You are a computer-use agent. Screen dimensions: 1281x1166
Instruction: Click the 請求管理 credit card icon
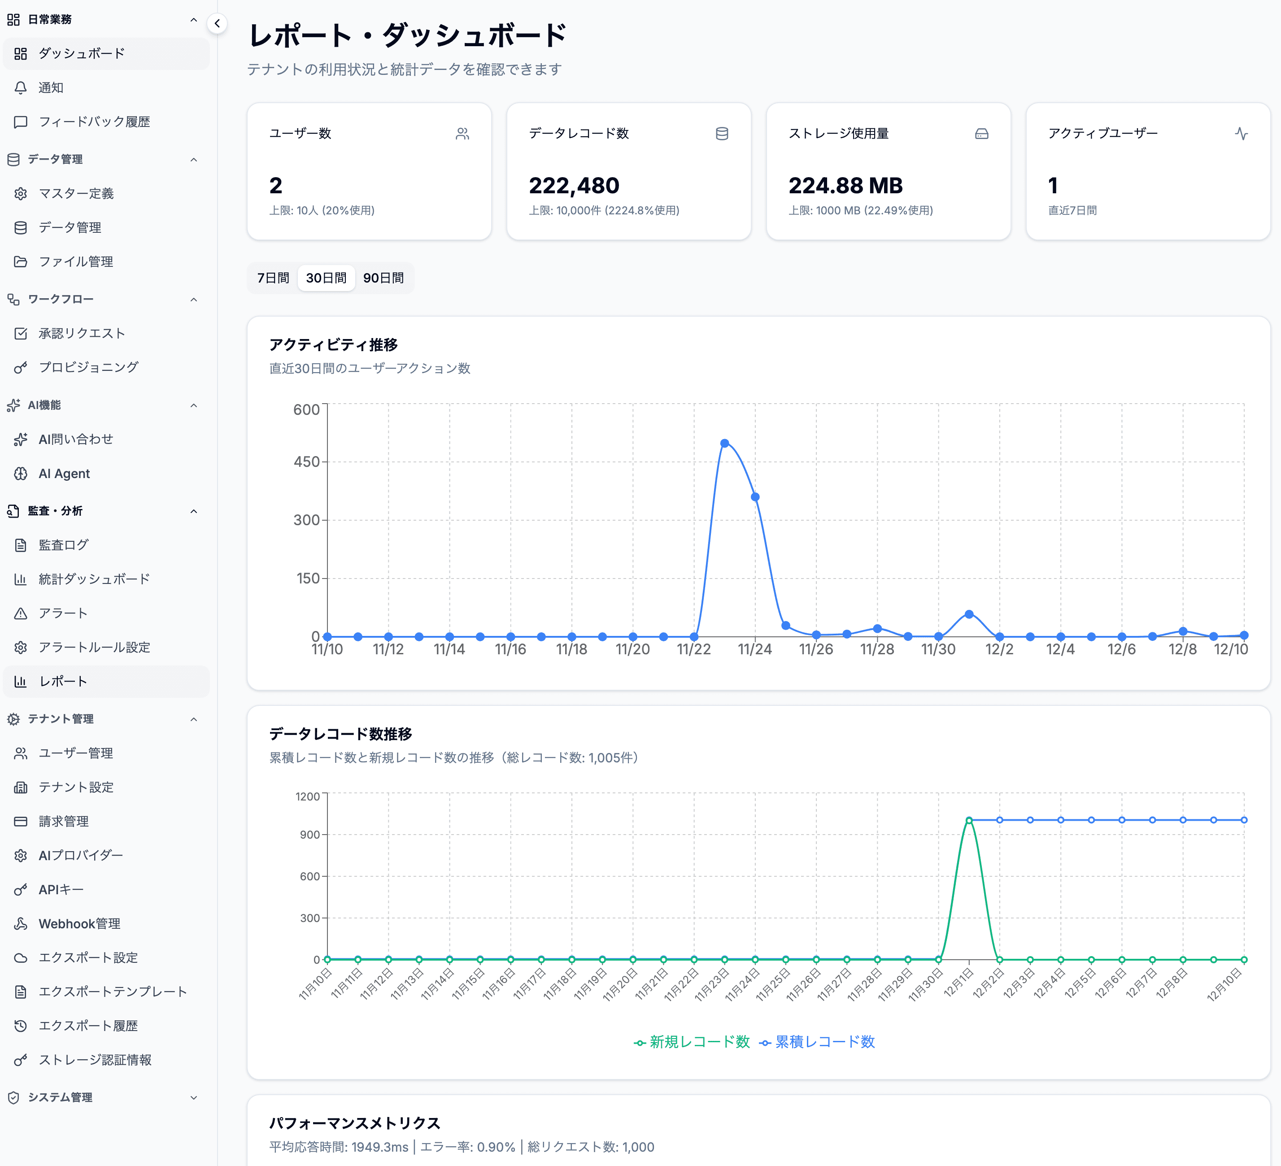[20, 821]
